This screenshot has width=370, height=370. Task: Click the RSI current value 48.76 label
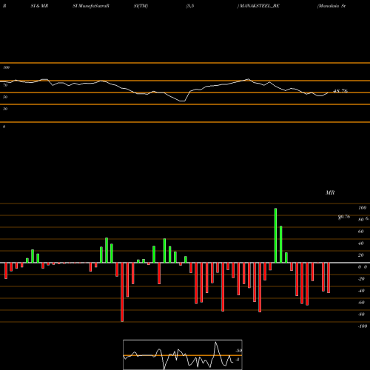[340, 91]
